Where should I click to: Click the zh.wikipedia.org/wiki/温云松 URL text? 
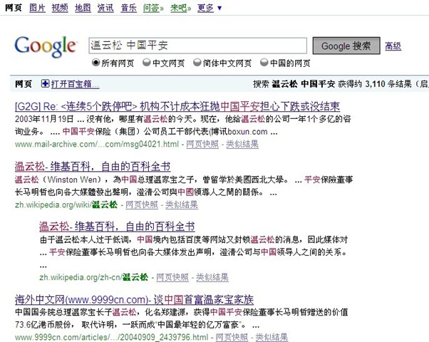66,204
